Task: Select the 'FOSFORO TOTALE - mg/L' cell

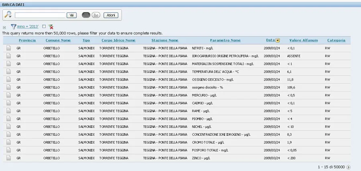Action: (x=210, y=150)
